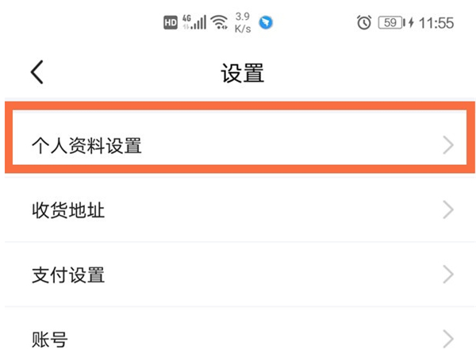The width and height of the screenshot is (476, 357).
Task: Select the 支付设置 text label
Action: click(67, 275)
